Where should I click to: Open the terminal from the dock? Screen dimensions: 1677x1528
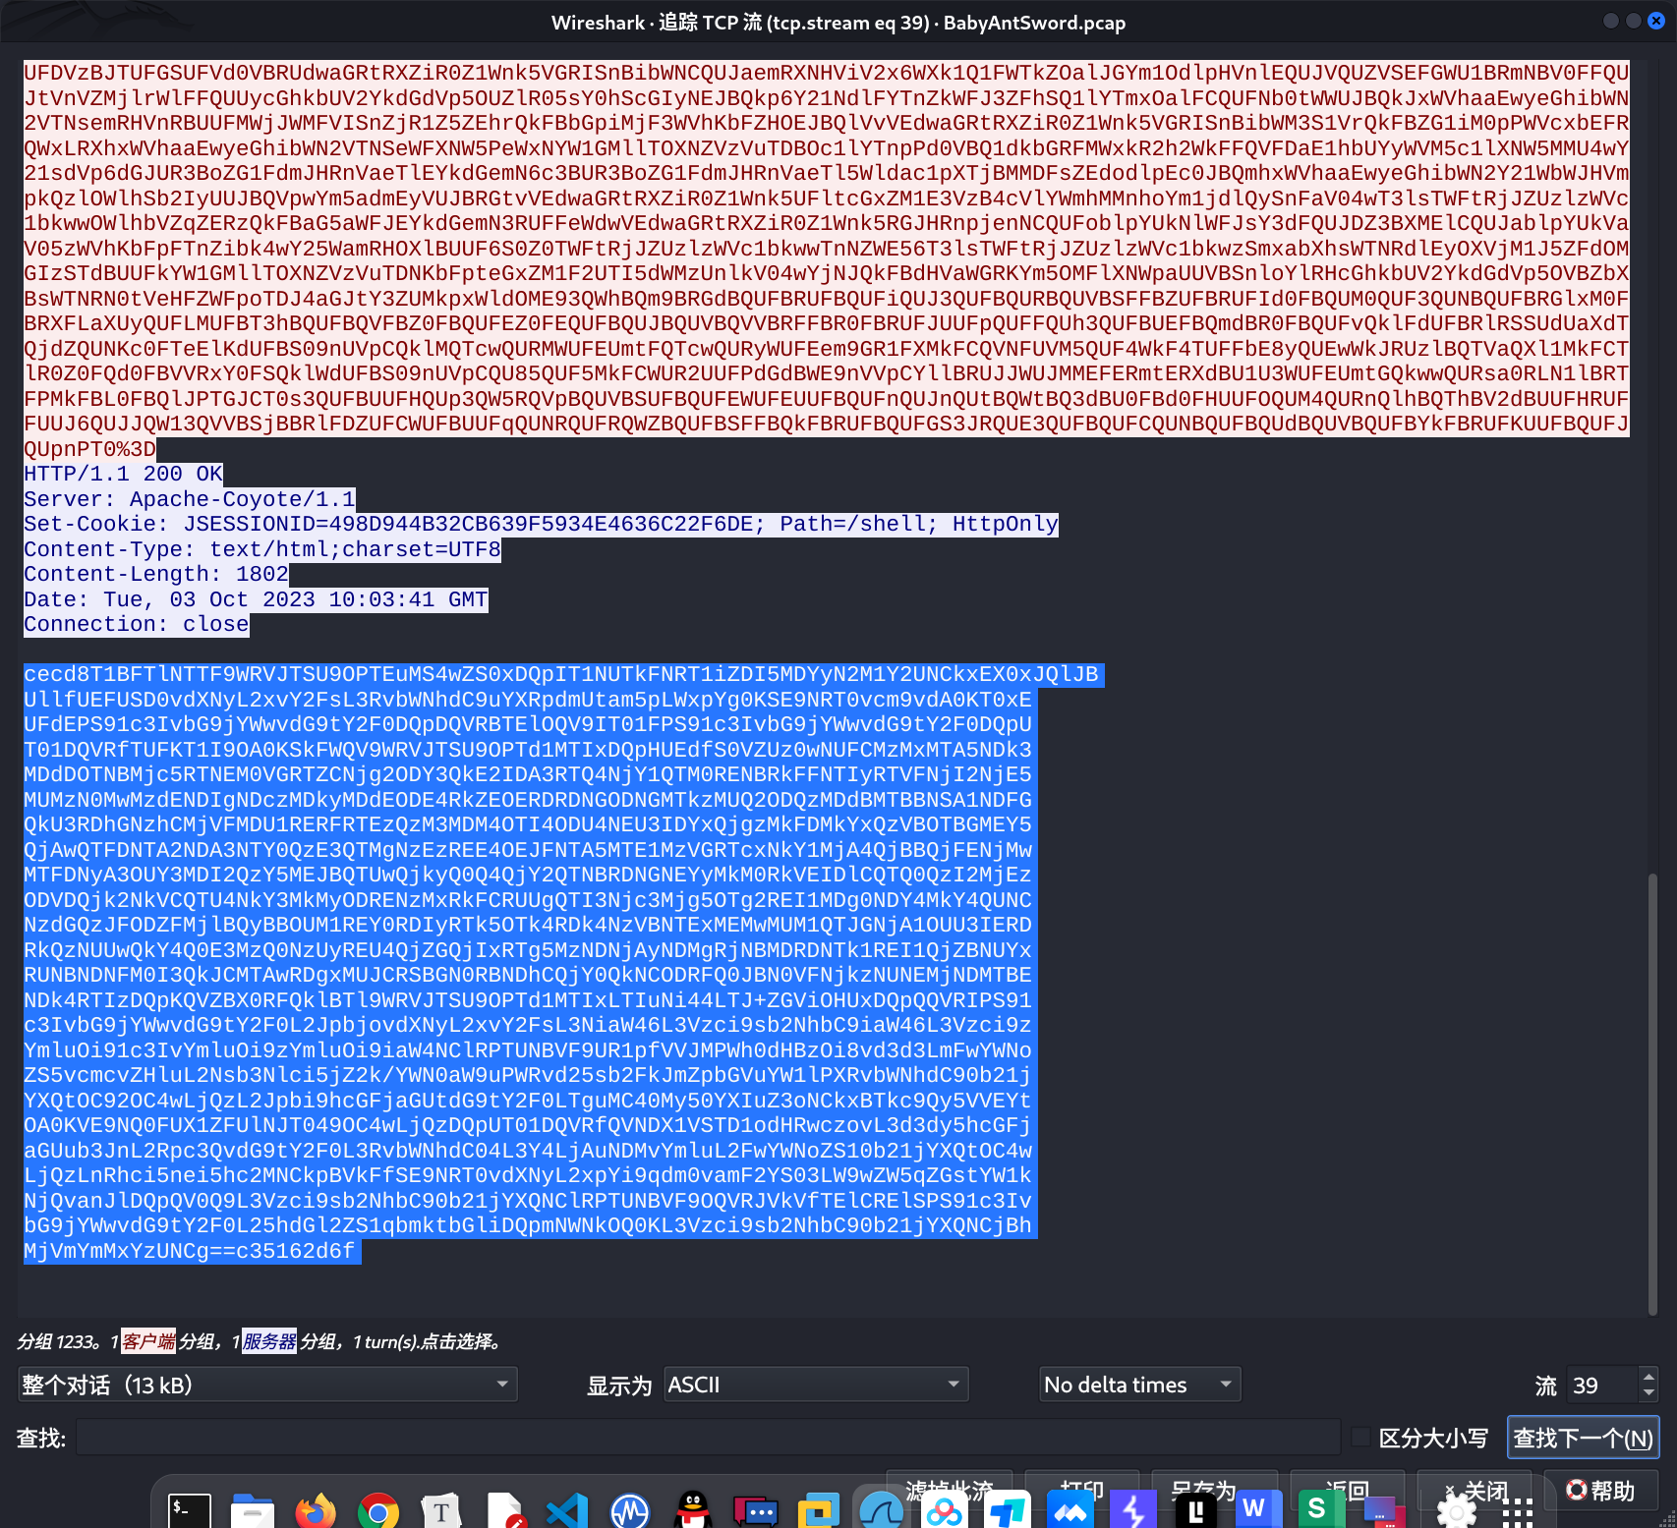point(189,1510)
